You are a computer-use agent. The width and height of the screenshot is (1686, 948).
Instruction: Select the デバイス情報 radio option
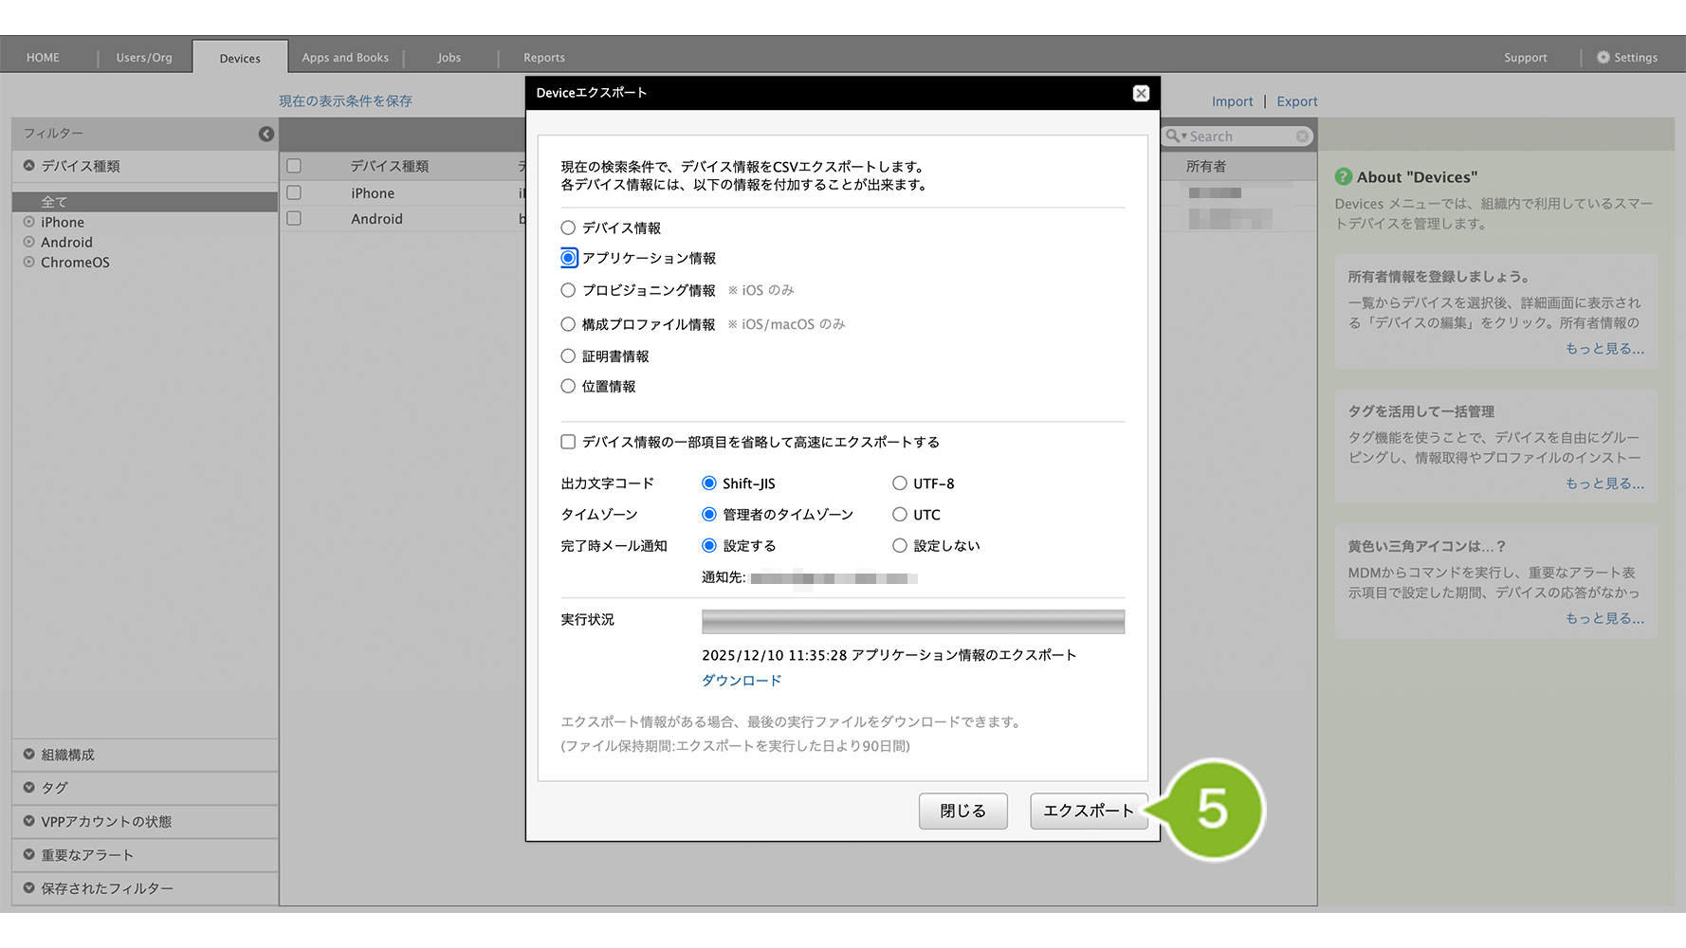pyautogui.click(x=568, y=228)
